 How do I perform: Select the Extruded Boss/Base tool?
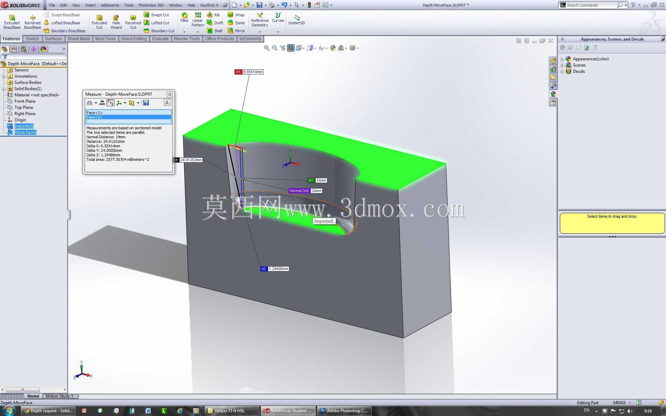12,22
